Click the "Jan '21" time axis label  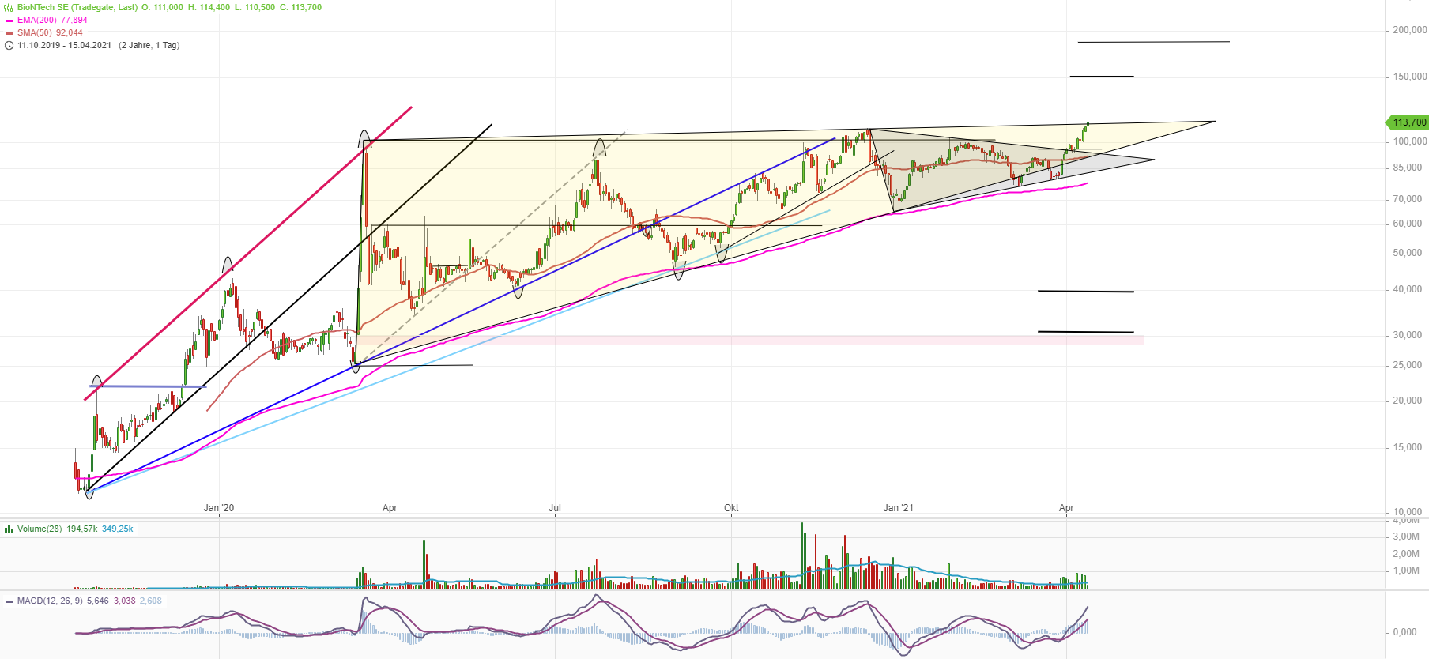pyautogui.click(x=898, y=508)
